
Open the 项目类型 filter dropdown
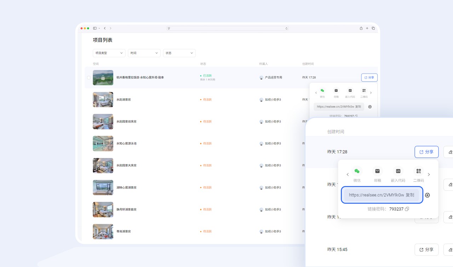(109, 53)
